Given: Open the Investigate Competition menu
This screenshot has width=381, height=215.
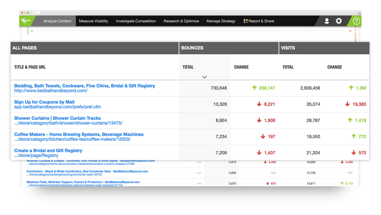Looking at the screenshot, I should (136, 21).
